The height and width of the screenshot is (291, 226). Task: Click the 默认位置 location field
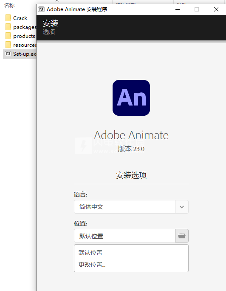(124, 236)
